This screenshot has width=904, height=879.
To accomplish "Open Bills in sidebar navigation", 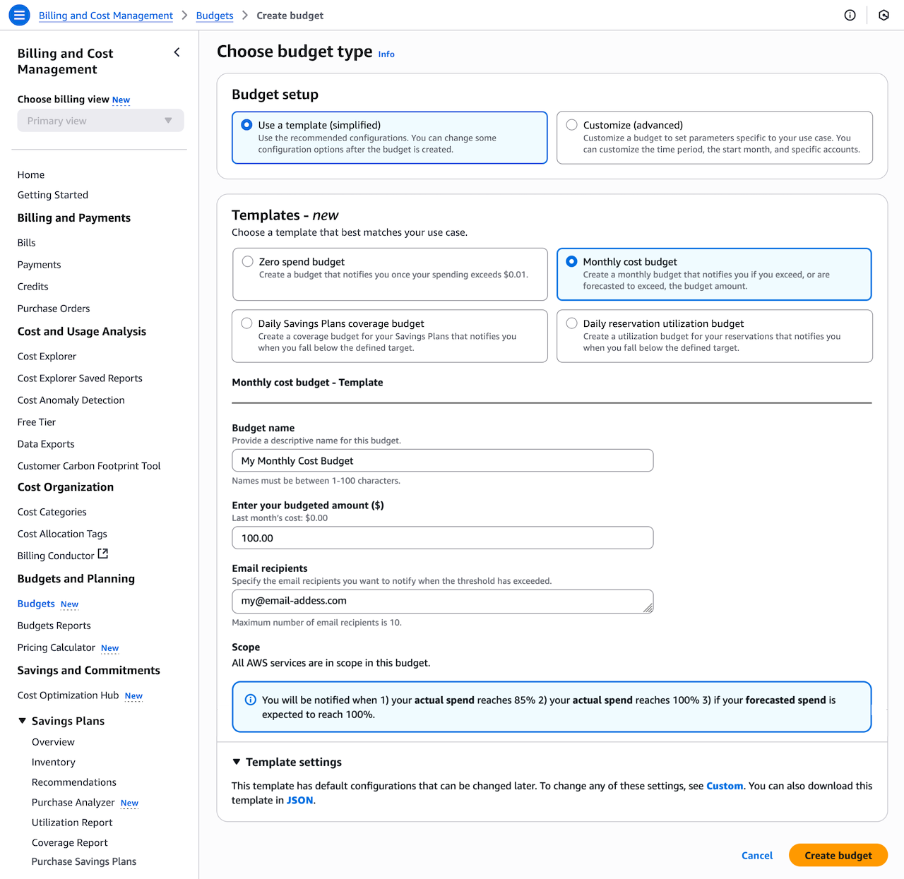I will [x=27, y=243].
